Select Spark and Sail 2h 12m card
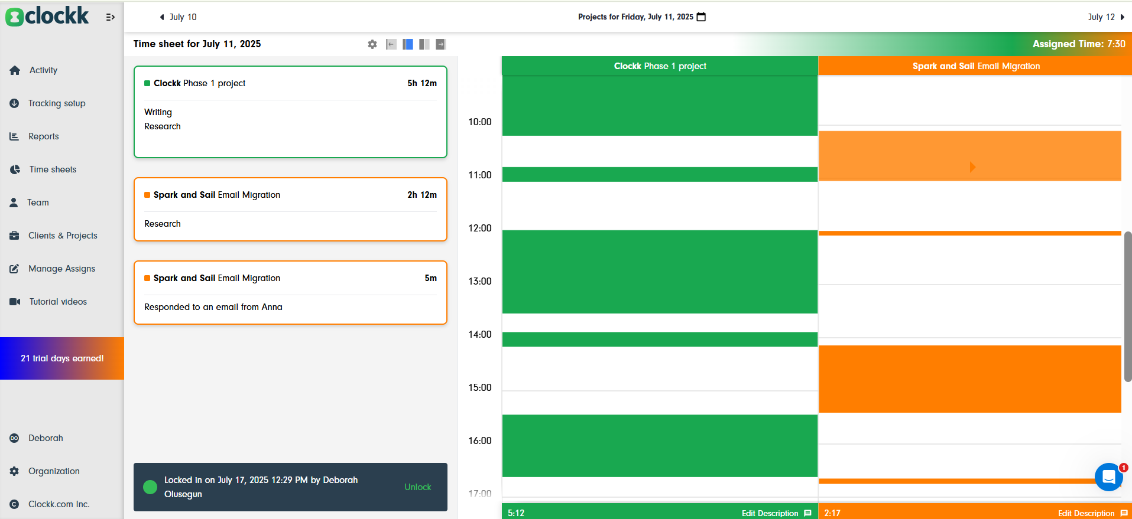Screen dimensions: 1132x519 [290, 210]
